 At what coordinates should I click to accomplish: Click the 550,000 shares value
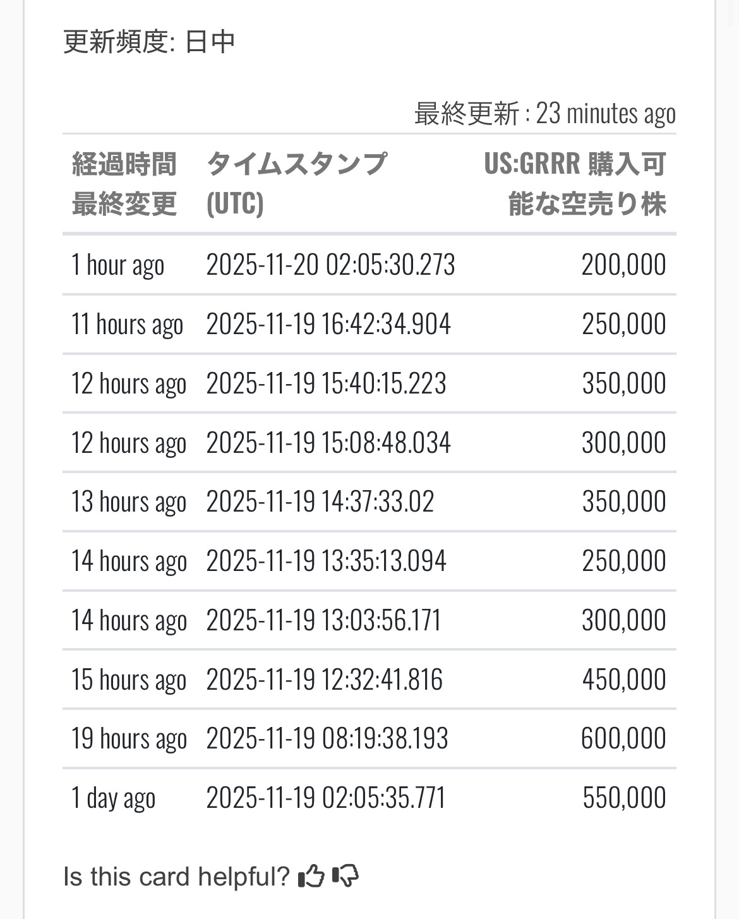(x=624, y=798)
